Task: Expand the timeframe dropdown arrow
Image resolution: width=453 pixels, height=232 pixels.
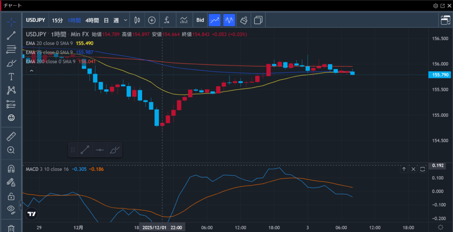Action: pyautogui.click(x=126, y=20)
